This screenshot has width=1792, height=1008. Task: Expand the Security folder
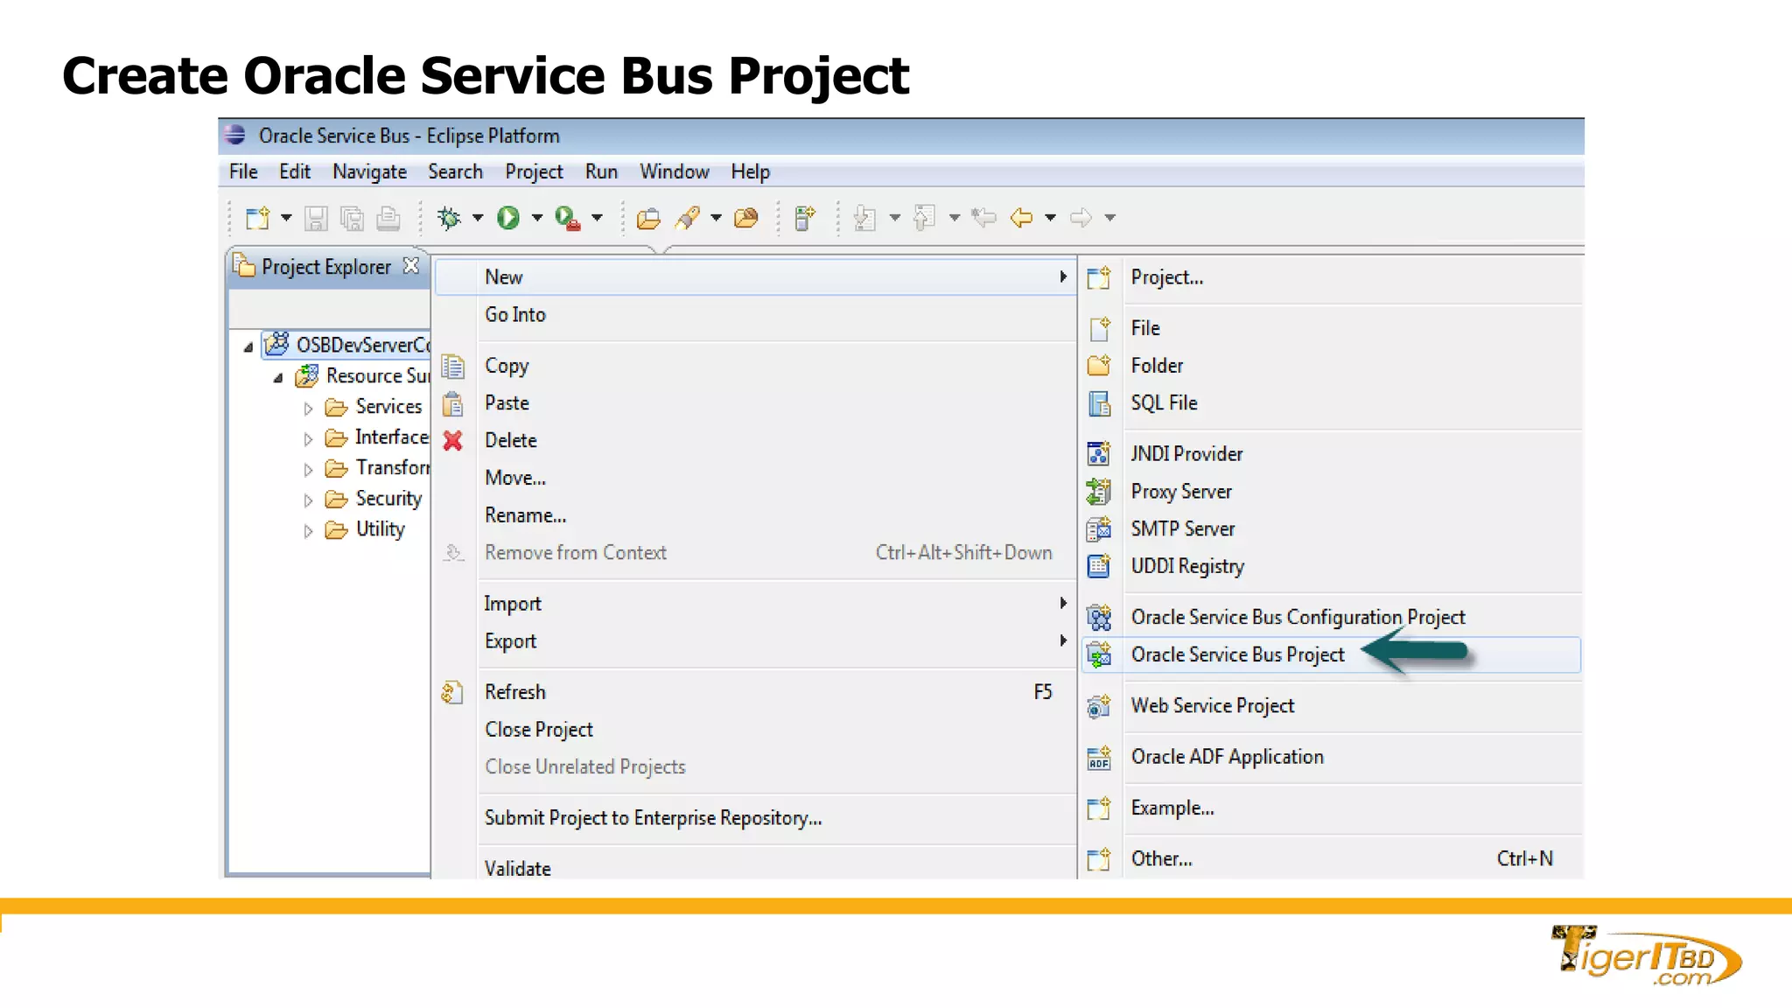(x=308, y=500)
